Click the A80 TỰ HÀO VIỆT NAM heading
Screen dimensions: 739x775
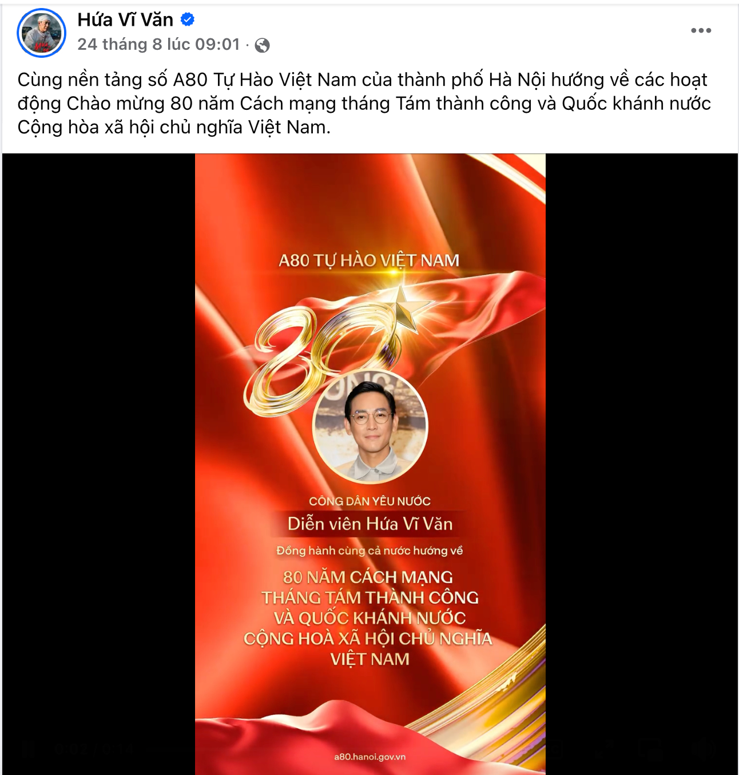coord(369,260)
